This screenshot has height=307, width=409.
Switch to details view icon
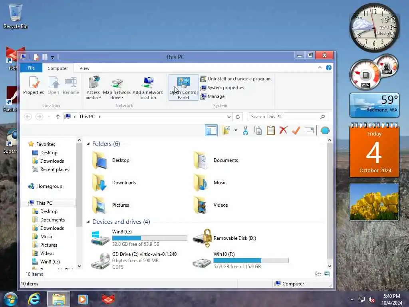point(318,274)
